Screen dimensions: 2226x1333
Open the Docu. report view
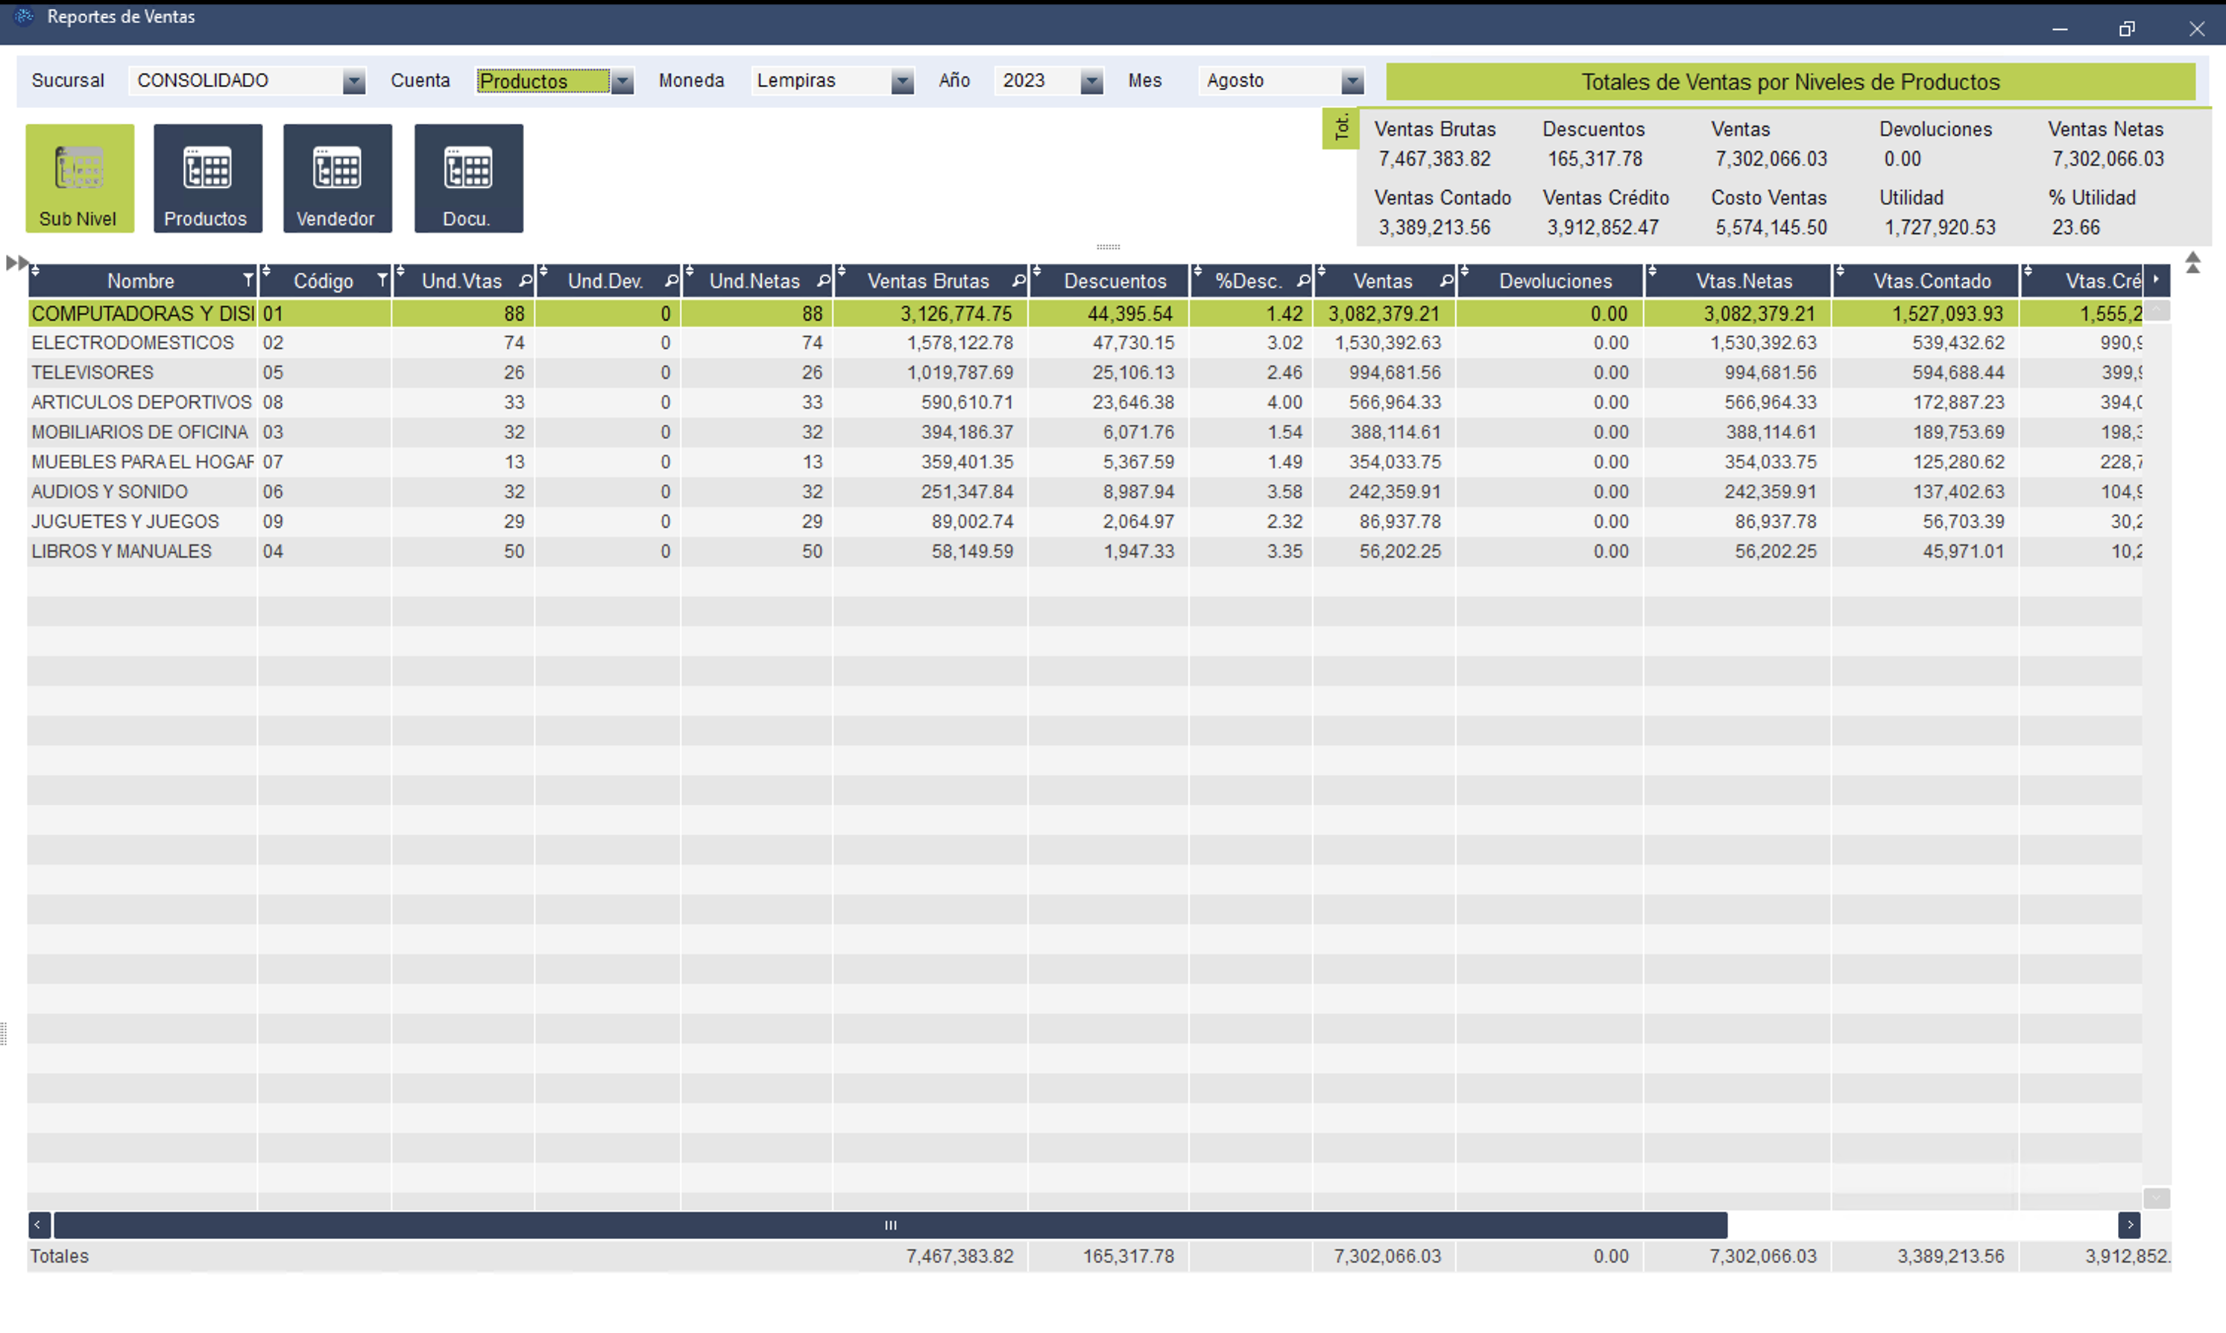click(469, 179)
